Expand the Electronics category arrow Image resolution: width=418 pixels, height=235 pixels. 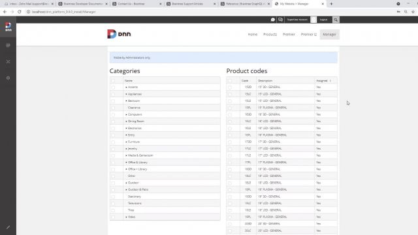(126, 128)
